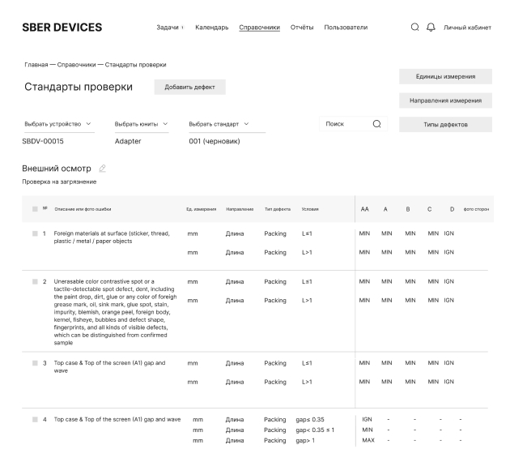Check the checkbox for row 2
Viewport: 510px width, 462px height.
coord(35,281)
